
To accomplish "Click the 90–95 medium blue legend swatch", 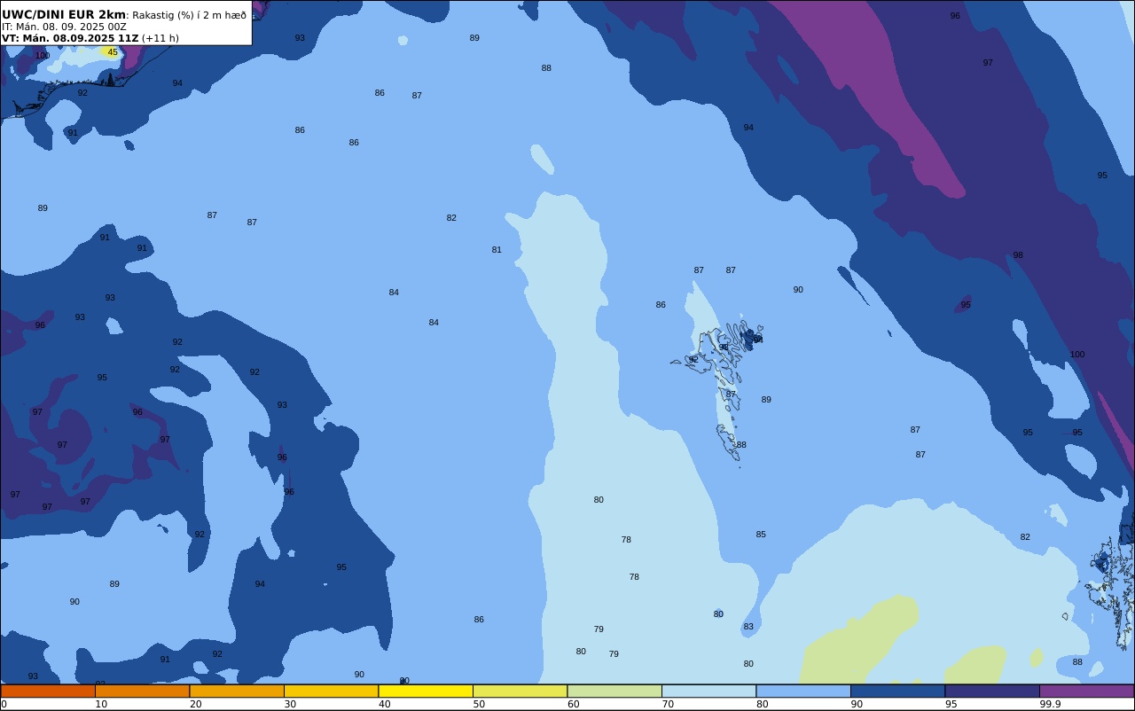I will pyautogui.click(x=897, y=691).
